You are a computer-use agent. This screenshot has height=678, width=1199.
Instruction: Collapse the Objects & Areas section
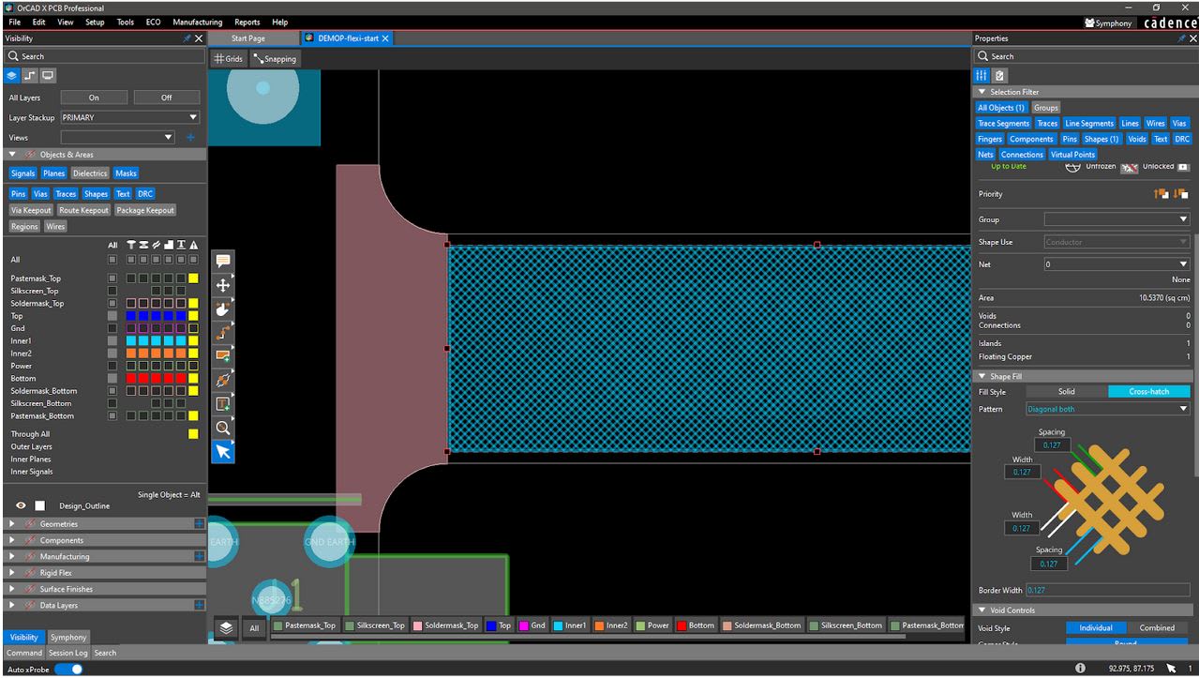point(13,155)
